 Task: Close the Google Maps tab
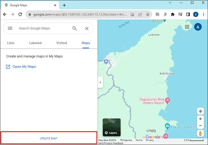[55, 5]
